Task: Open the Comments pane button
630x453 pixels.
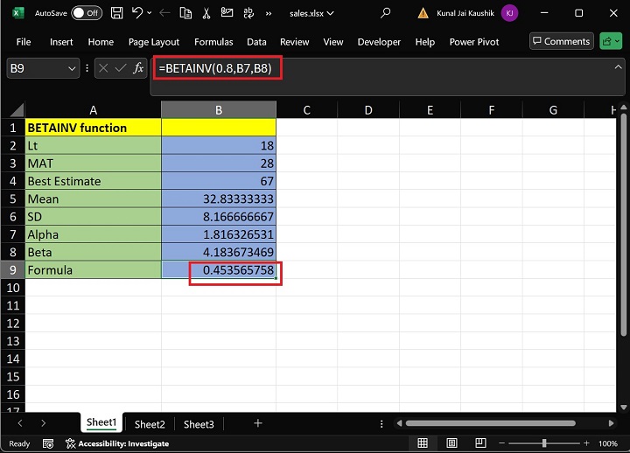Action: [560, 41]
